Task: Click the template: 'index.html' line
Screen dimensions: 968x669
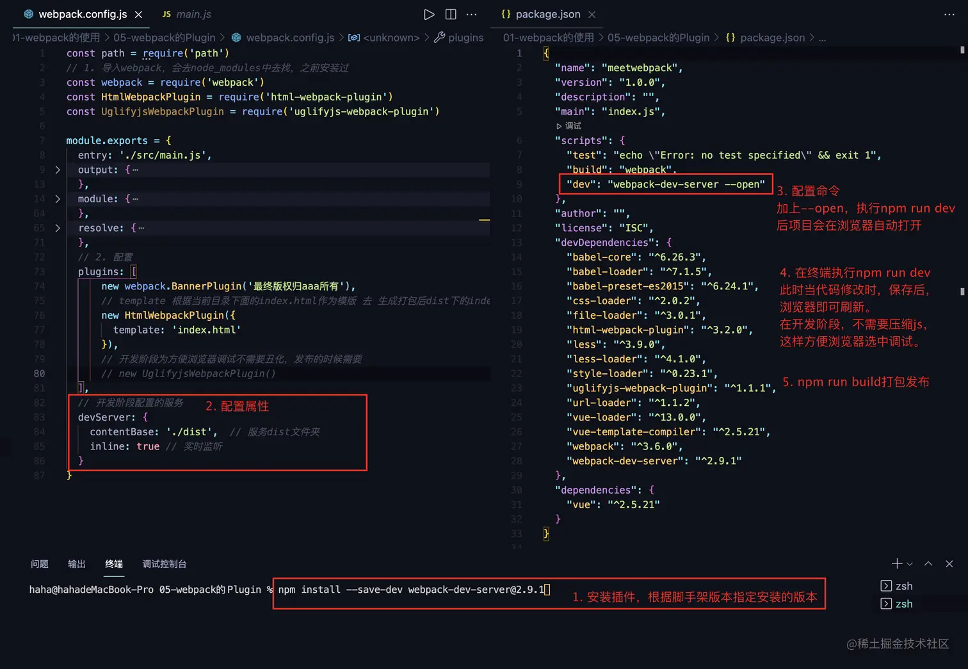Action: [x=177, y=330]
